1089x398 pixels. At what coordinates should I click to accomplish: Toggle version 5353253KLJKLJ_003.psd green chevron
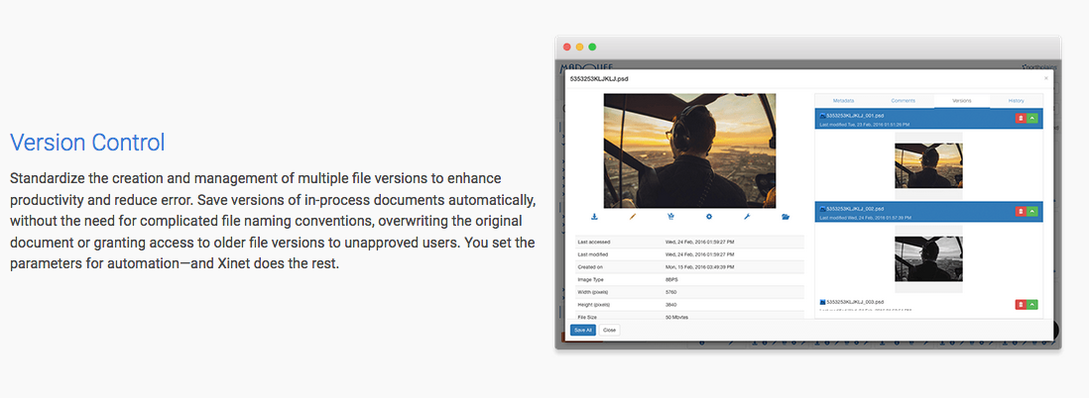click(1032, 304)
